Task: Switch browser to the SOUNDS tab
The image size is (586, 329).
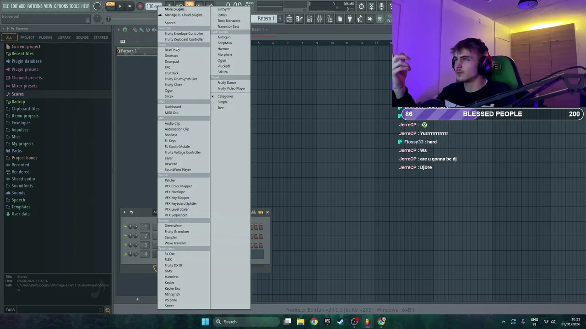Action: (82, 37)
